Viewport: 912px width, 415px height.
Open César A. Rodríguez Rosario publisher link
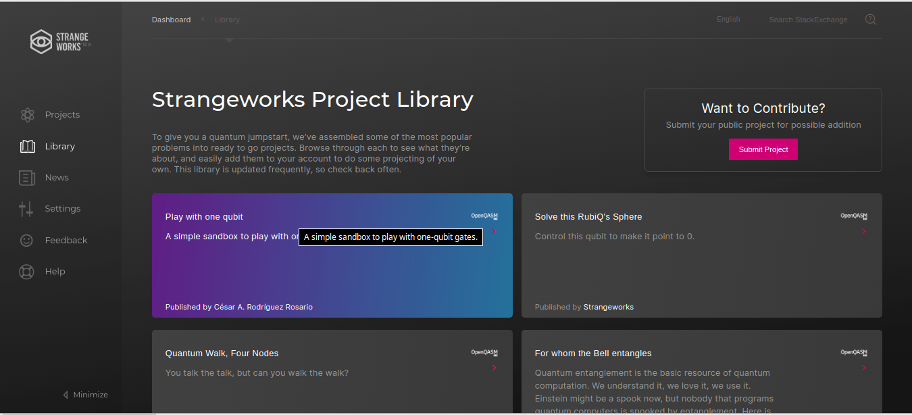(x=263, y=307)
